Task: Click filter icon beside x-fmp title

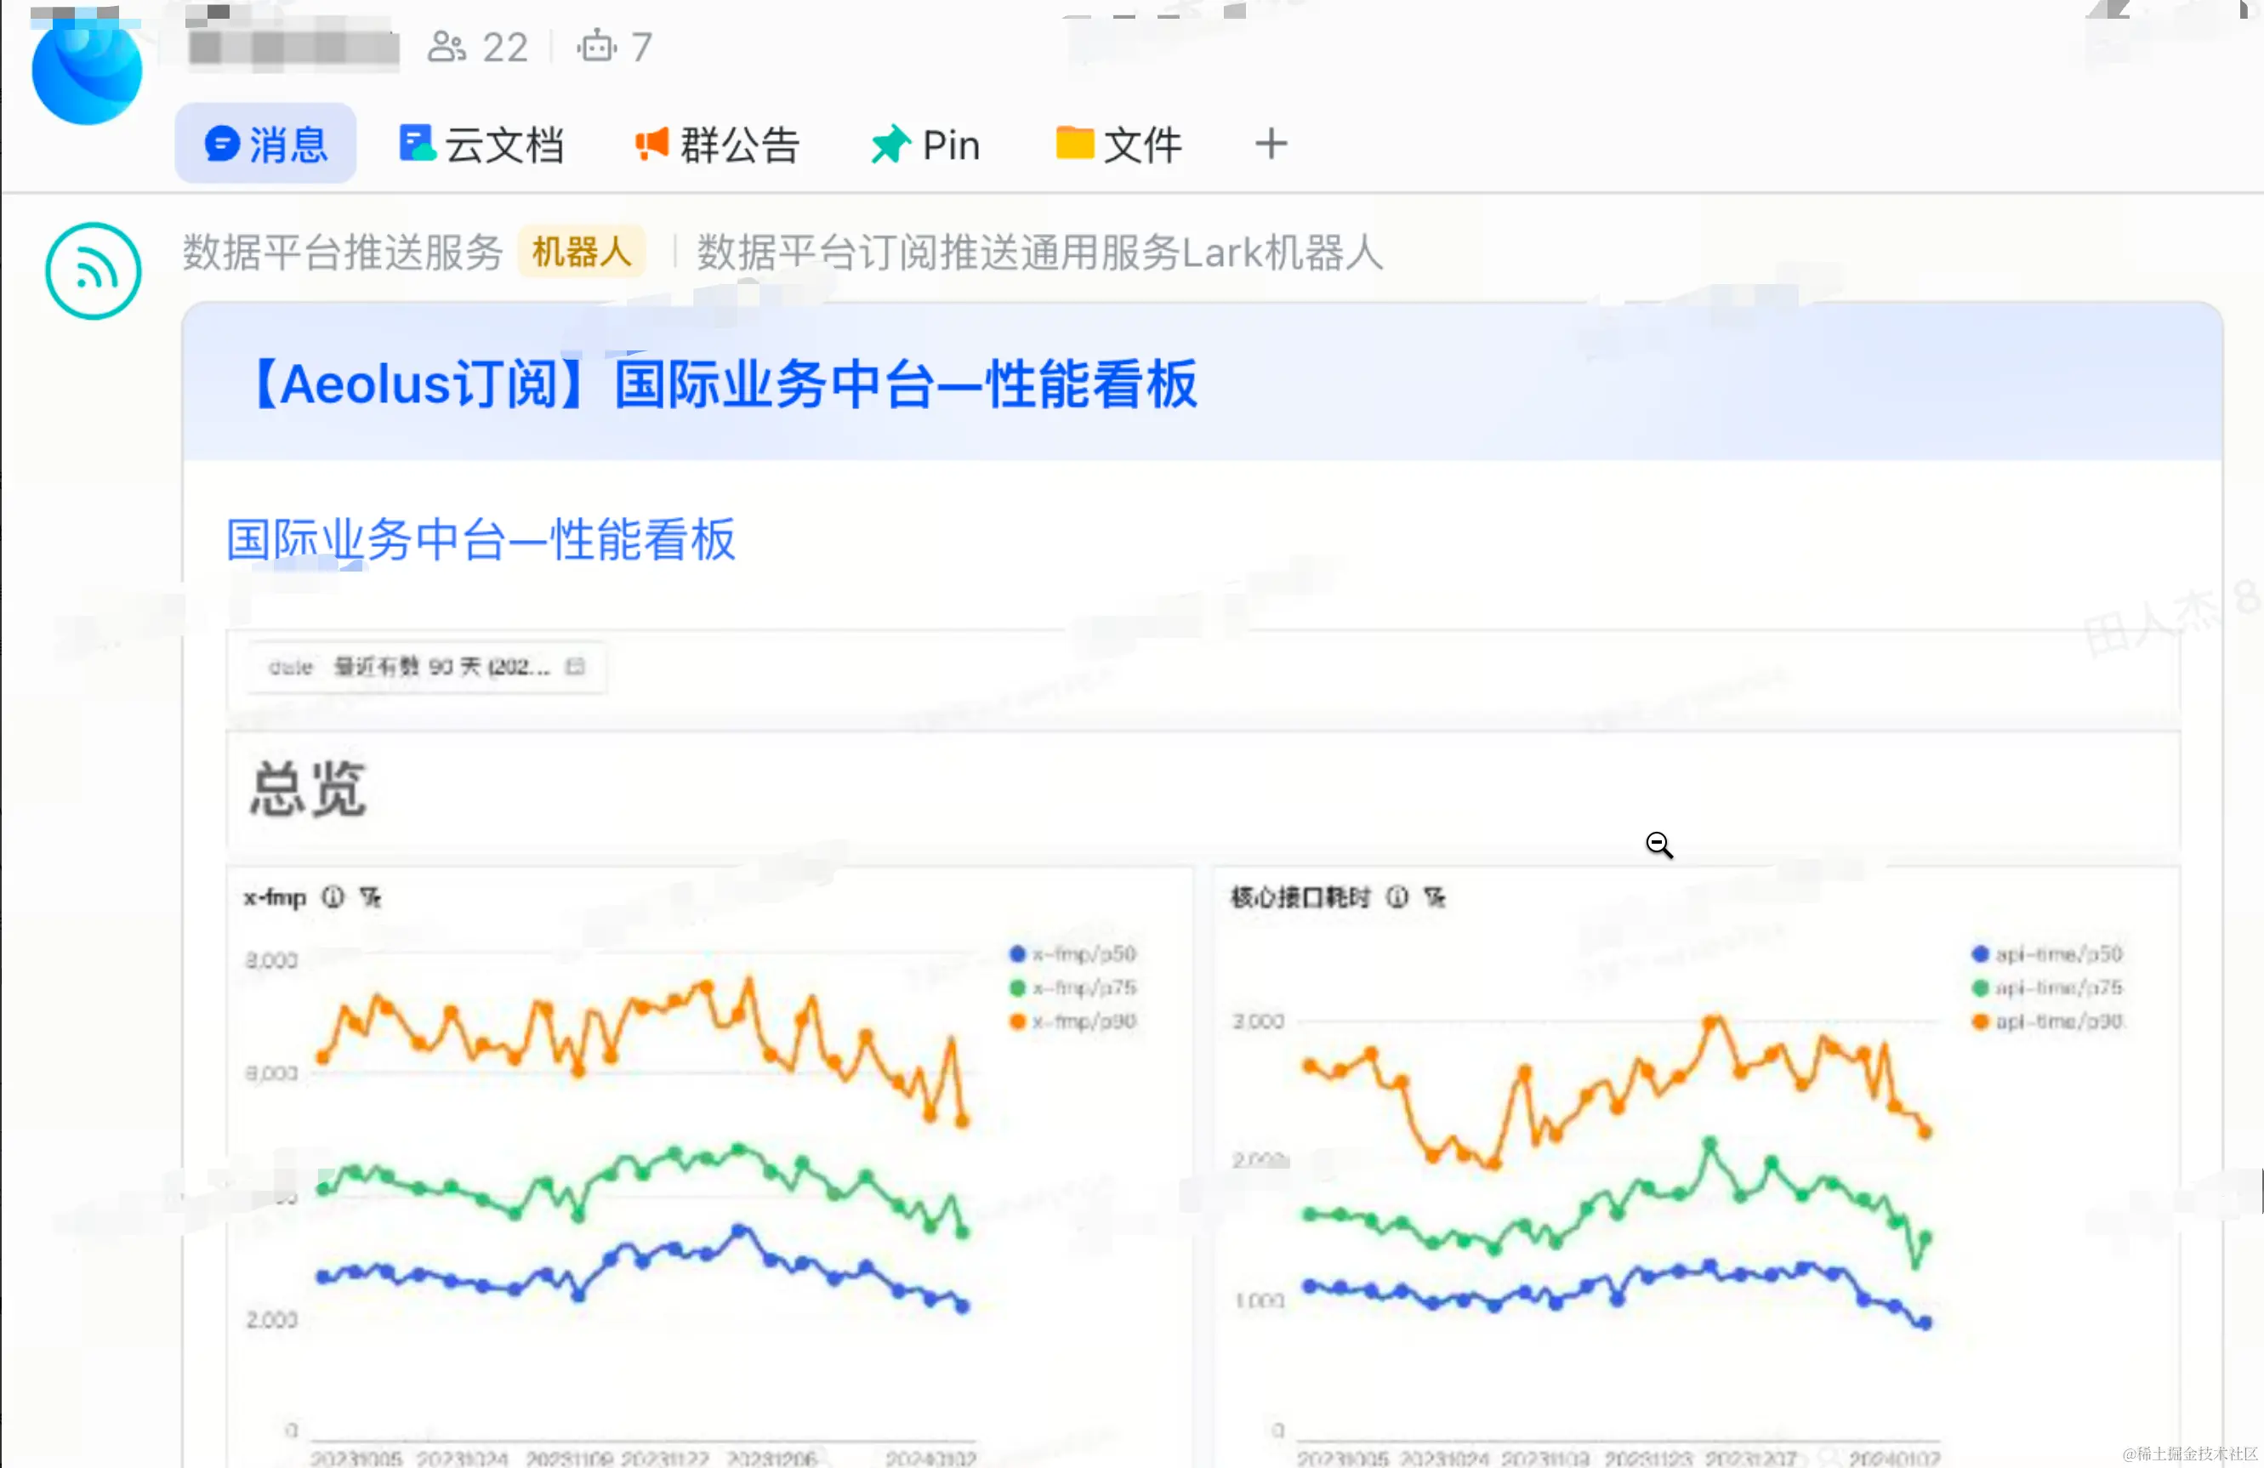Action: (x=370, y=897)
